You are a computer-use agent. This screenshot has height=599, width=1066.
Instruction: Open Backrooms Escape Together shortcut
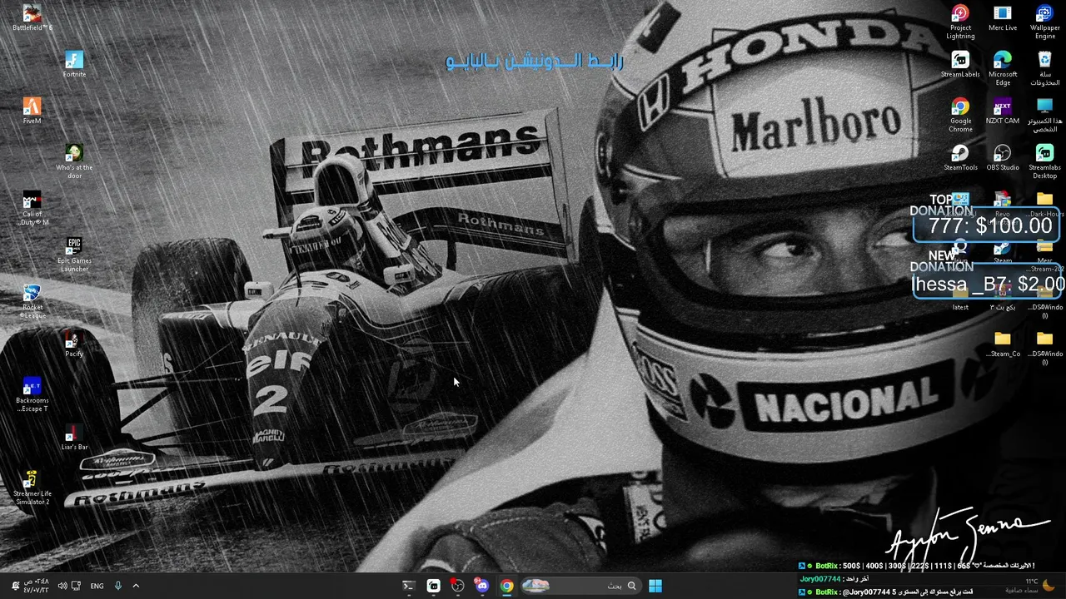(32, 394)
